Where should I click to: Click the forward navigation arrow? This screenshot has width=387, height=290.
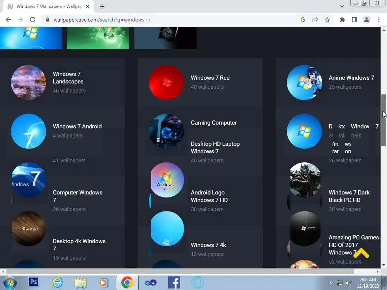[20, 20]
